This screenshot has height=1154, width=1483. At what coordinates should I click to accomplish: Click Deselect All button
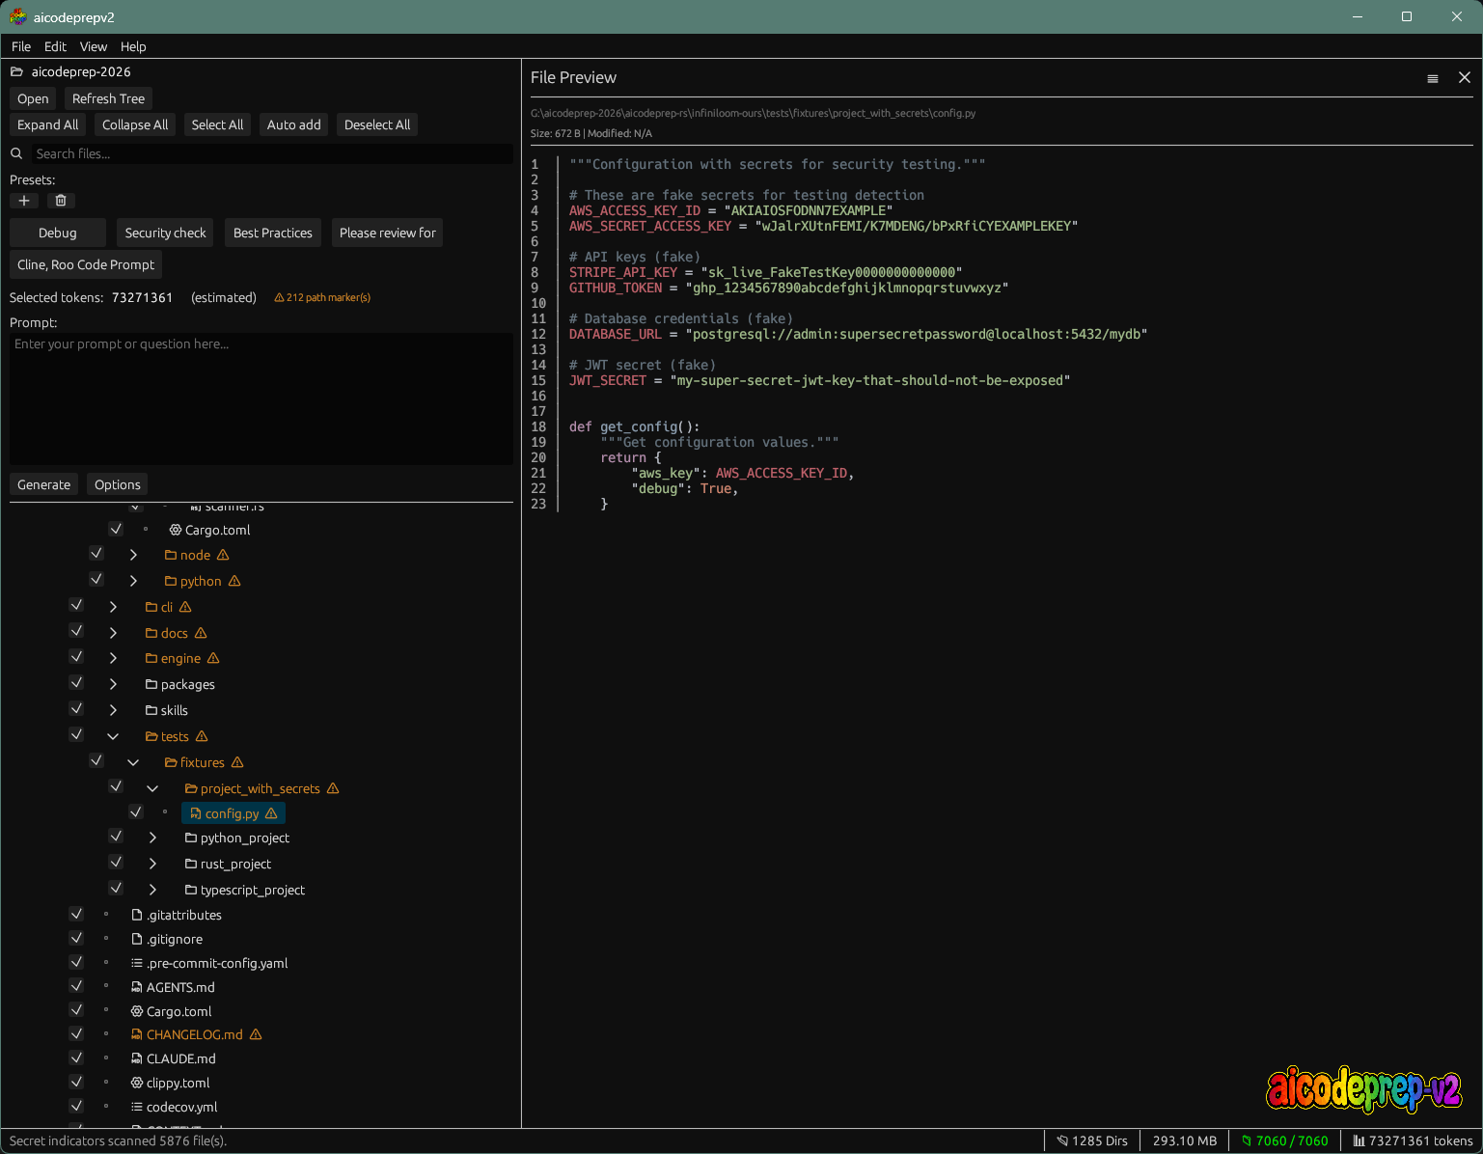pos(377,124)
